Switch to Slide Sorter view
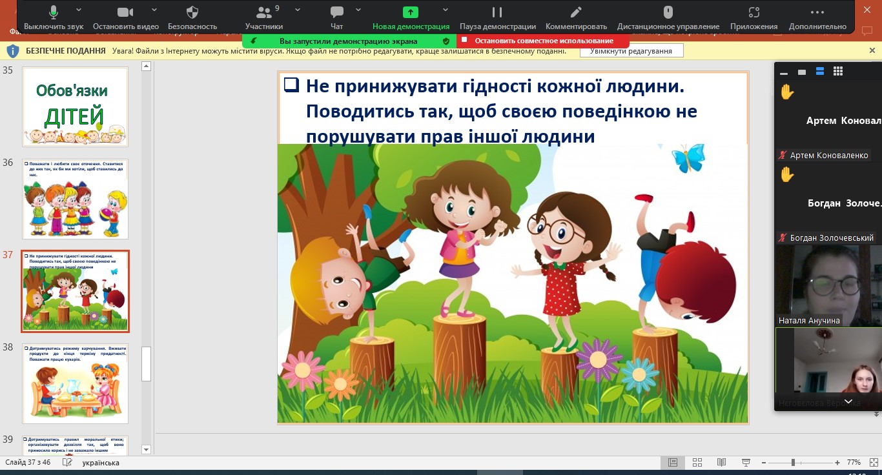882x475 pixels. click(x=697, y=462)
